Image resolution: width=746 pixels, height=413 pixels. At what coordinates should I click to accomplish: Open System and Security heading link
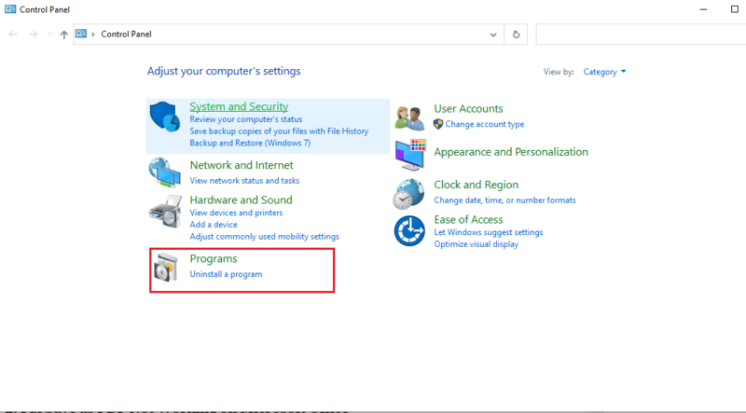pos(239,106)
